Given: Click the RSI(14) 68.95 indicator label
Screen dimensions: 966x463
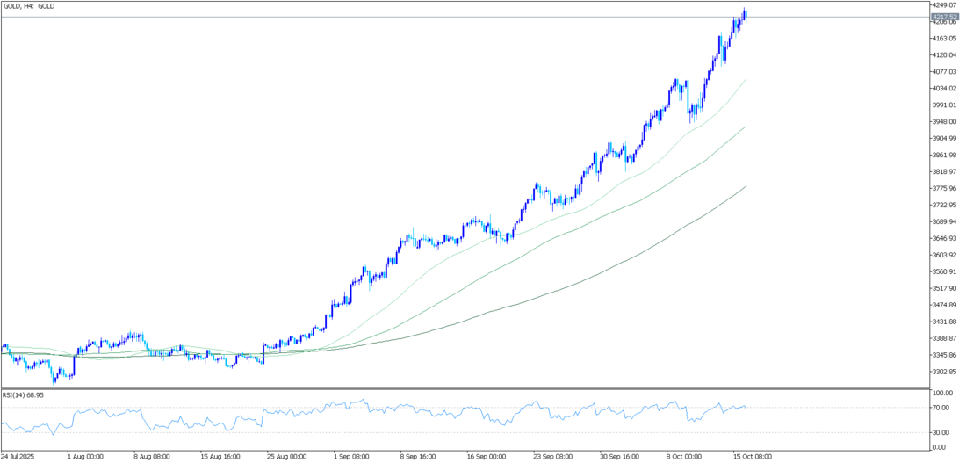Looking at the screenshot, I should (24, 395).
